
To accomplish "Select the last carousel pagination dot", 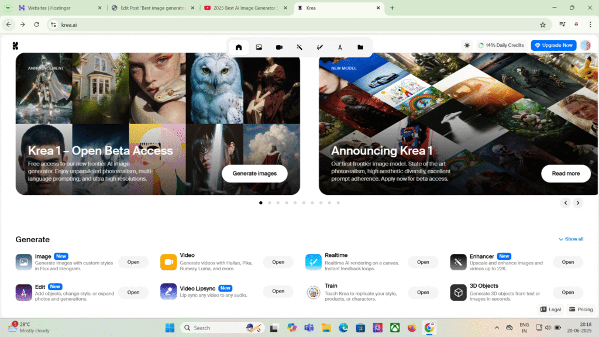I will click(x=338, y=203).
